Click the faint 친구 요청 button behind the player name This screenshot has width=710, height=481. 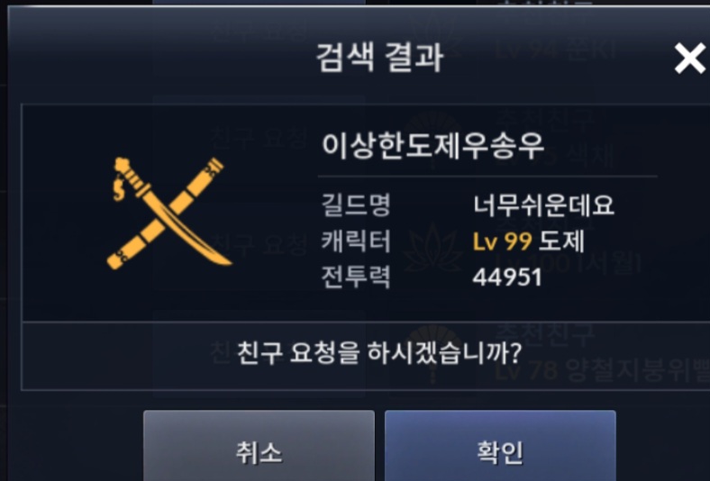click(259, 137)
